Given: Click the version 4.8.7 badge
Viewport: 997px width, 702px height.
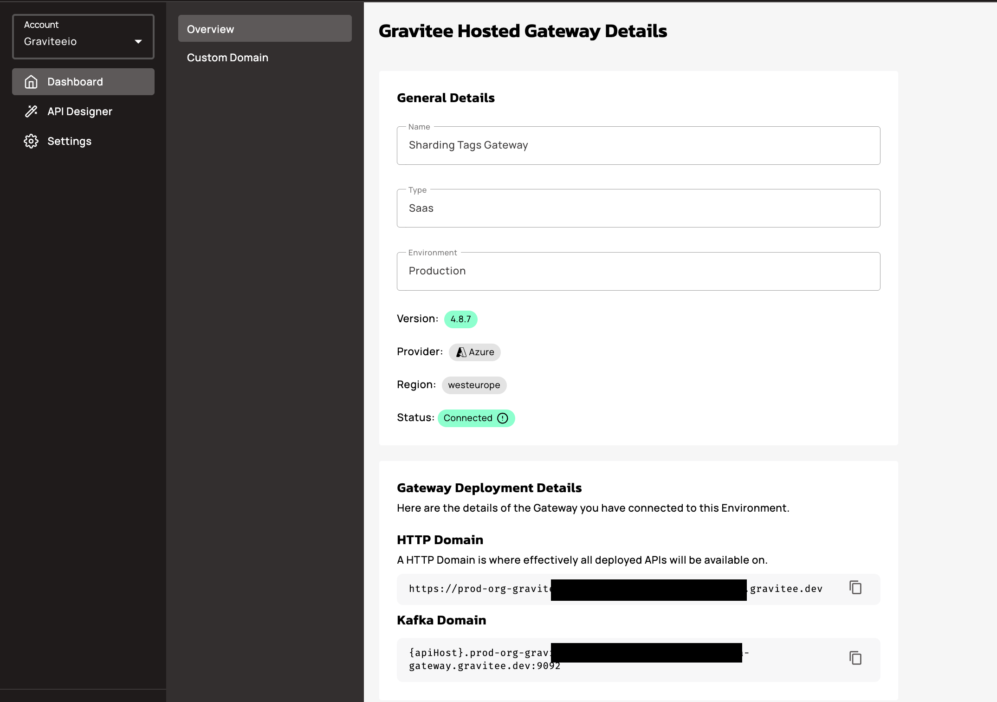Looking at the screenshot, I should click(x=460, y=319).
